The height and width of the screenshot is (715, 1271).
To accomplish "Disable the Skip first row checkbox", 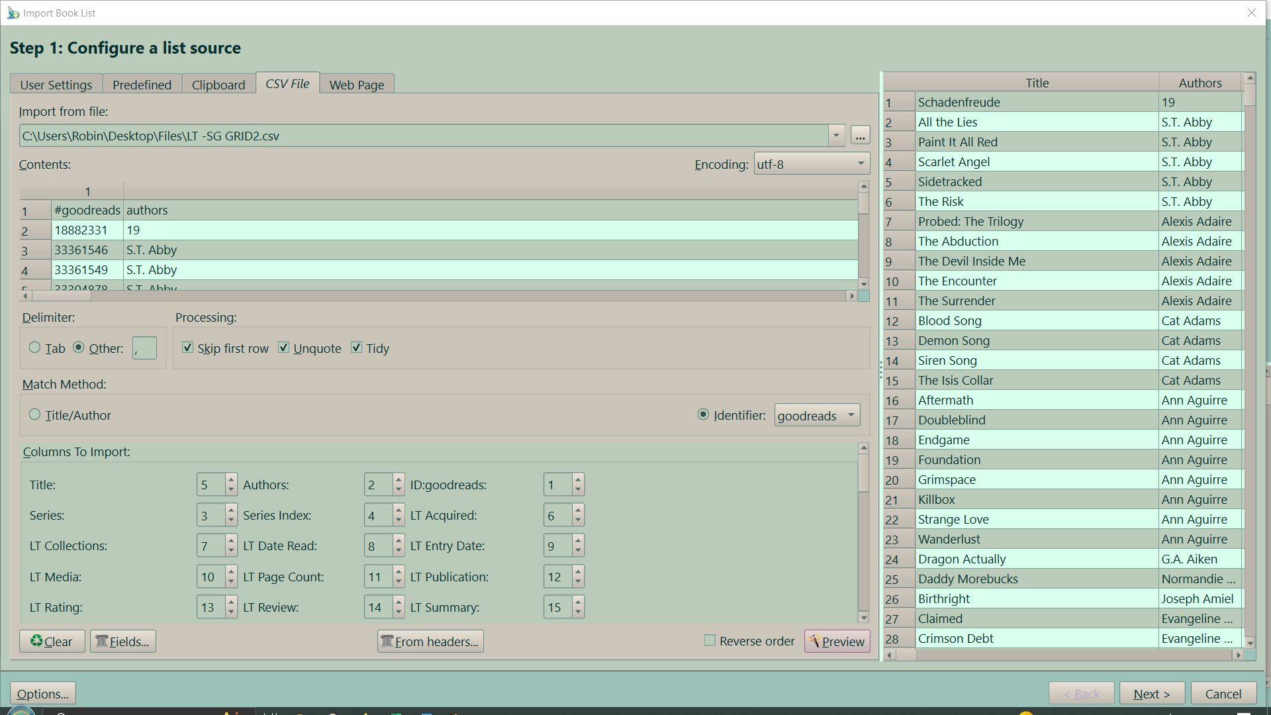I will [188, 348].
